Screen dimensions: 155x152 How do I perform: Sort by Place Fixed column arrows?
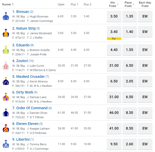pyautogui.click(x=133, y=4)
